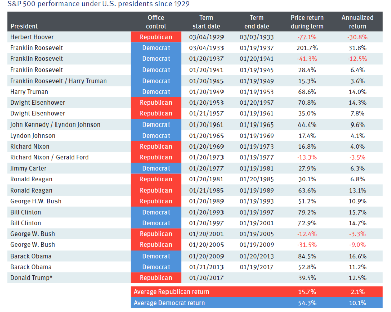Viewport: 391px width, 312px height.
Task: Select the John Kennedy / Lyndon Johnson name
Action: point(55,124)
